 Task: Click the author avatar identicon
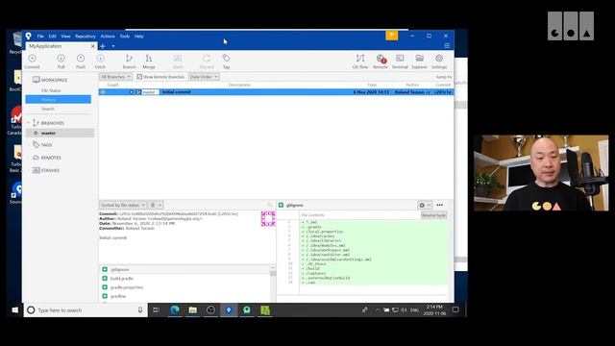click(268, 218)
